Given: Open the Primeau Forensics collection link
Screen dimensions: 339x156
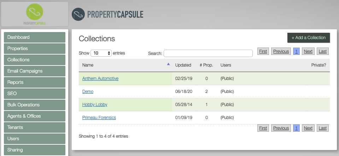Looking at the screenshot, I should coord(99,117).
